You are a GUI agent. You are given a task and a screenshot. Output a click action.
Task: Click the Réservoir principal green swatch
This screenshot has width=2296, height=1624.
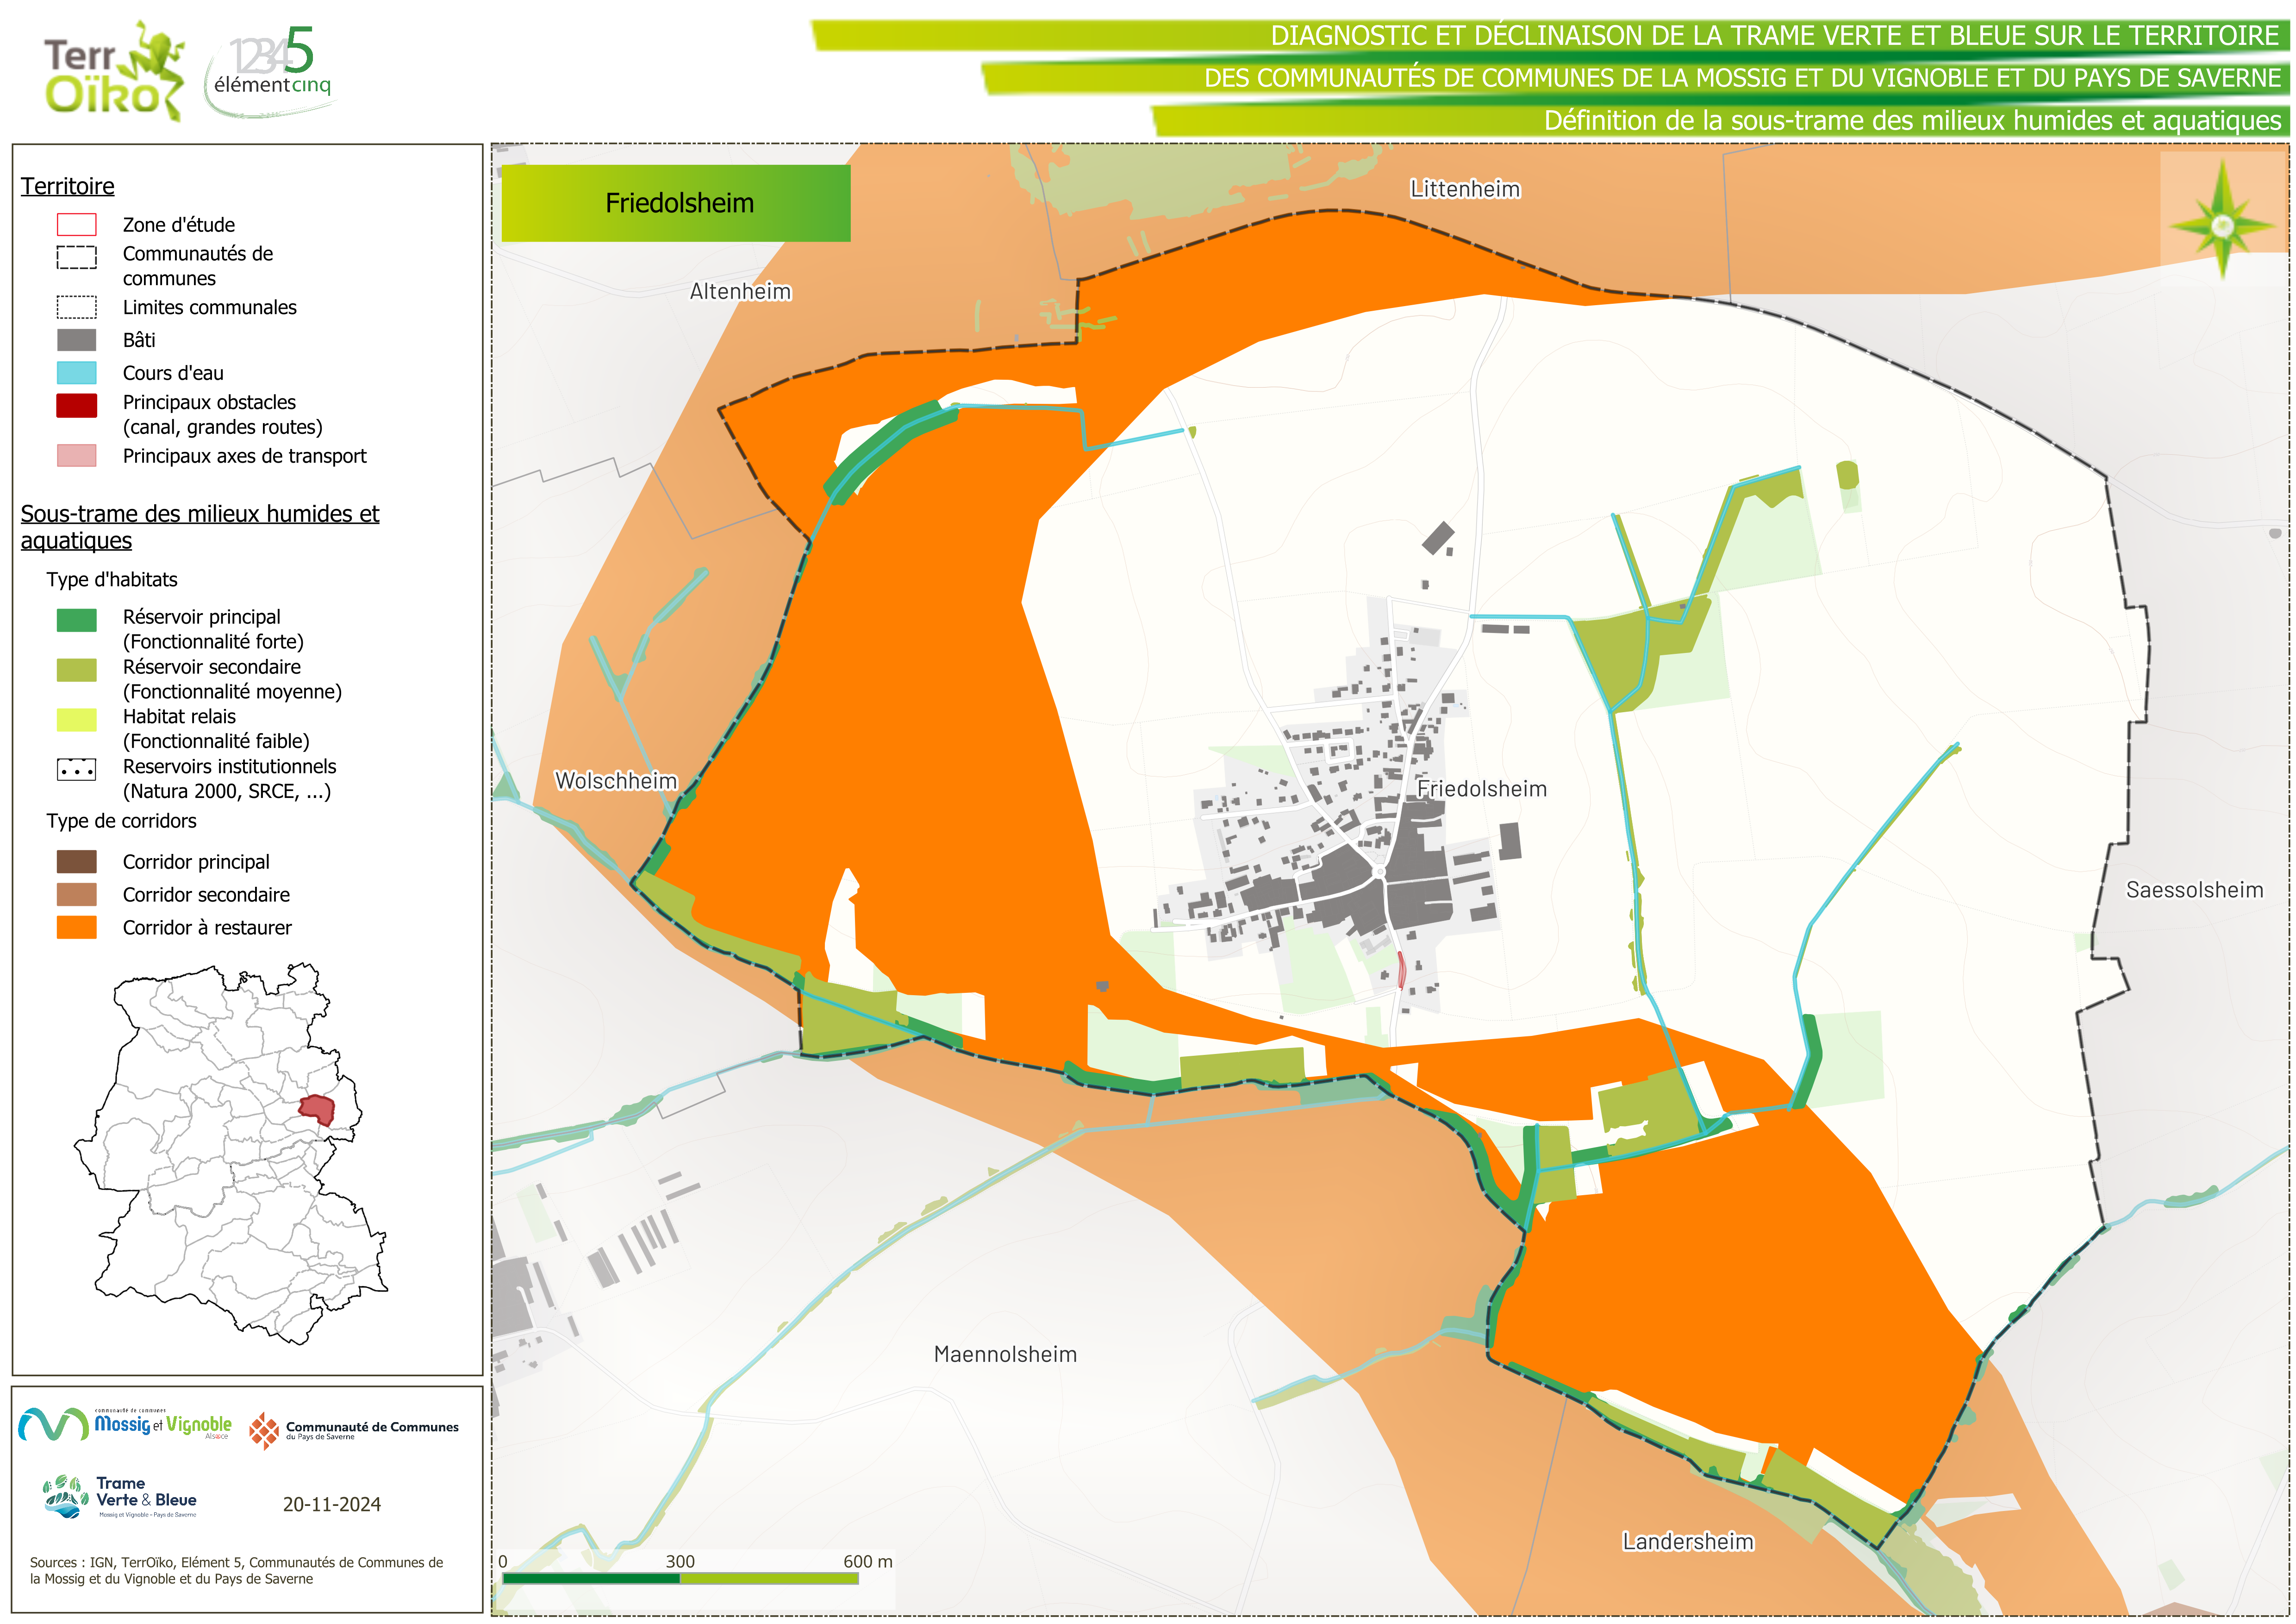click(x=77, y=621)
